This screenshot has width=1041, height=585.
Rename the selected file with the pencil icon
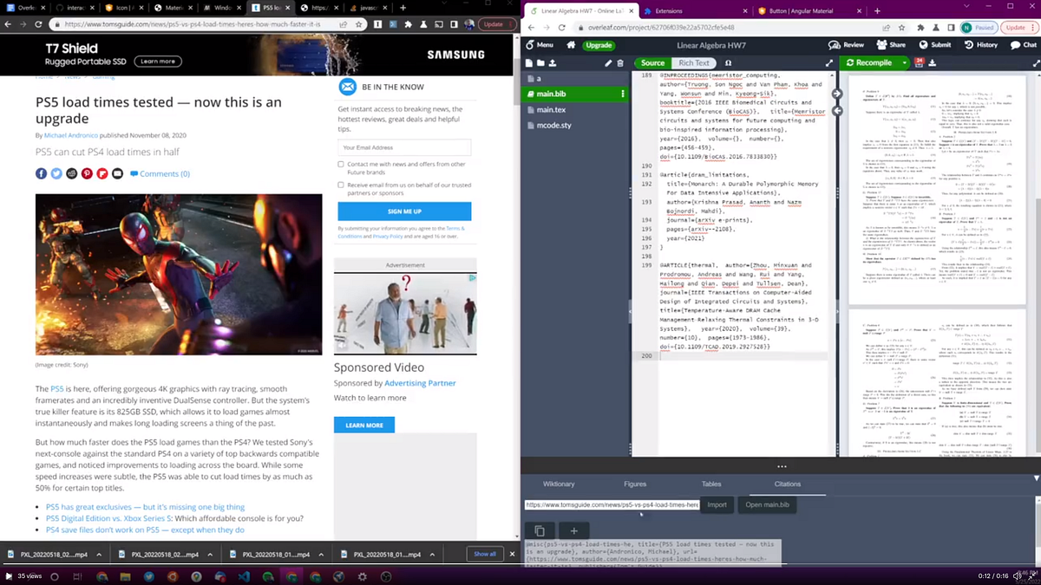609,62
